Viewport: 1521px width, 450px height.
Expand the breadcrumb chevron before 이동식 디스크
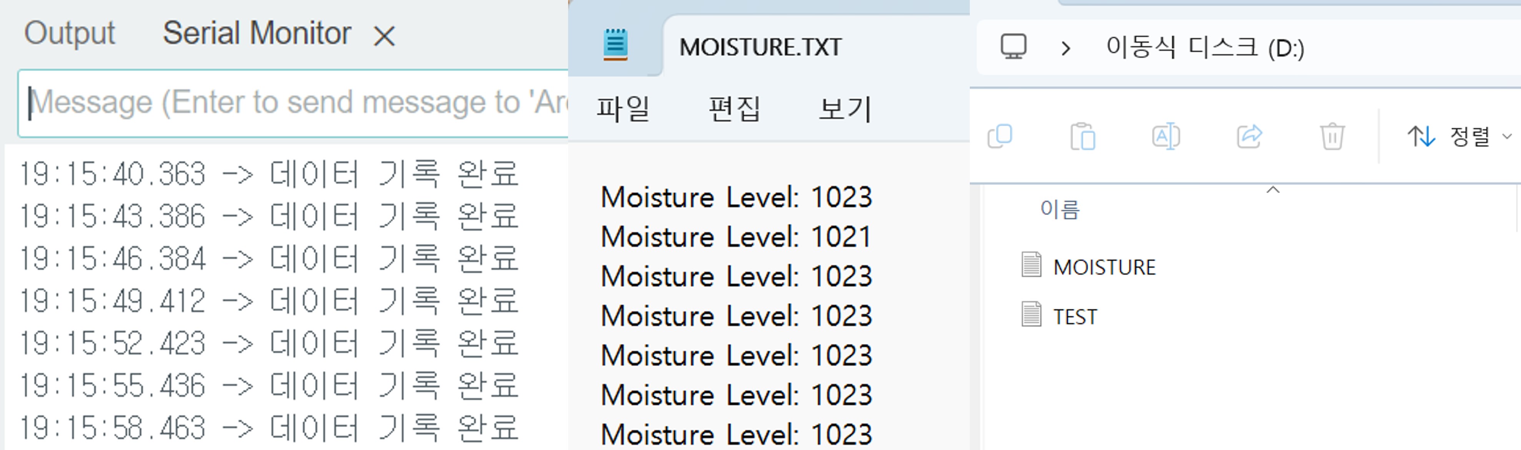tap(1066, 48)
